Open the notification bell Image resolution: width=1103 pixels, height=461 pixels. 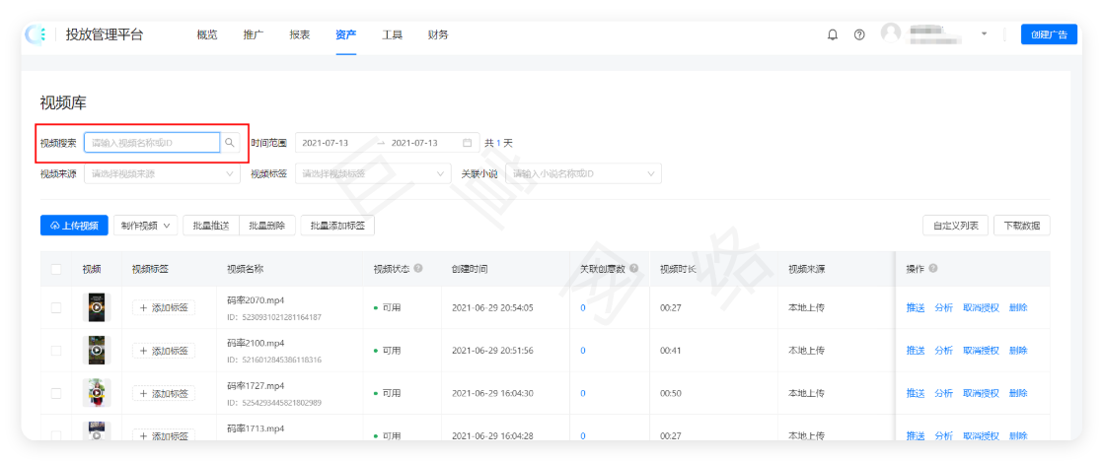click(832, 34)
